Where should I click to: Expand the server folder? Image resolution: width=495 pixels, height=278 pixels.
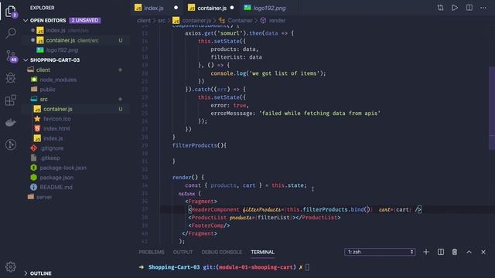[76, 197]
